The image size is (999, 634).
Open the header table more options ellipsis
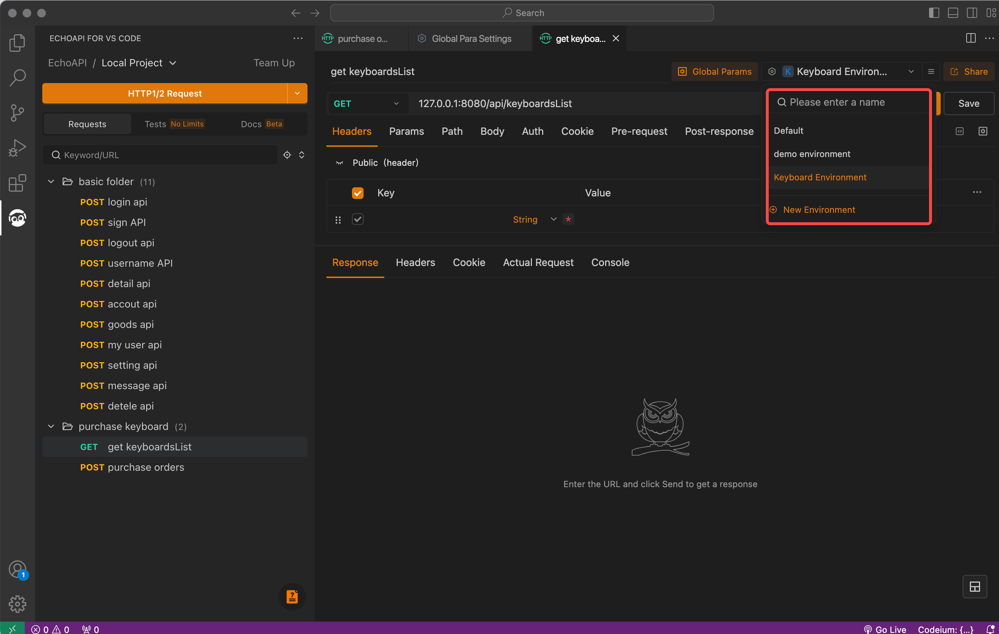[977, 192]
